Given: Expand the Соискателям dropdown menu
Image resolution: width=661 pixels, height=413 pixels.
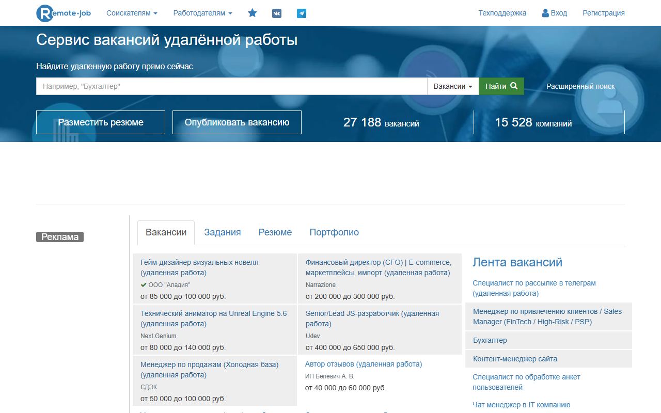Looking at the screenshot, I should [x=132, y=13].
